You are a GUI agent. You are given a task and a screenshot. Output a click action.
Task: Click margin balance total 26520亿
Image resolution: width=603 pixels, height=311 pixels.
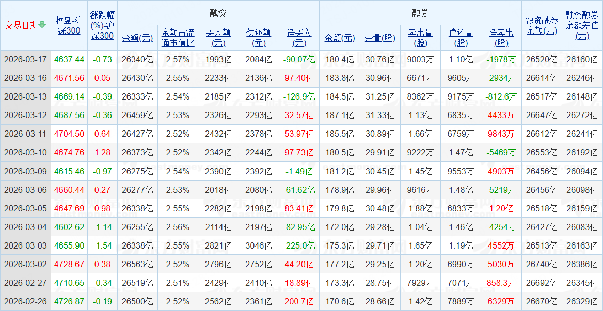pyautogui.click(x=542, y=59)
